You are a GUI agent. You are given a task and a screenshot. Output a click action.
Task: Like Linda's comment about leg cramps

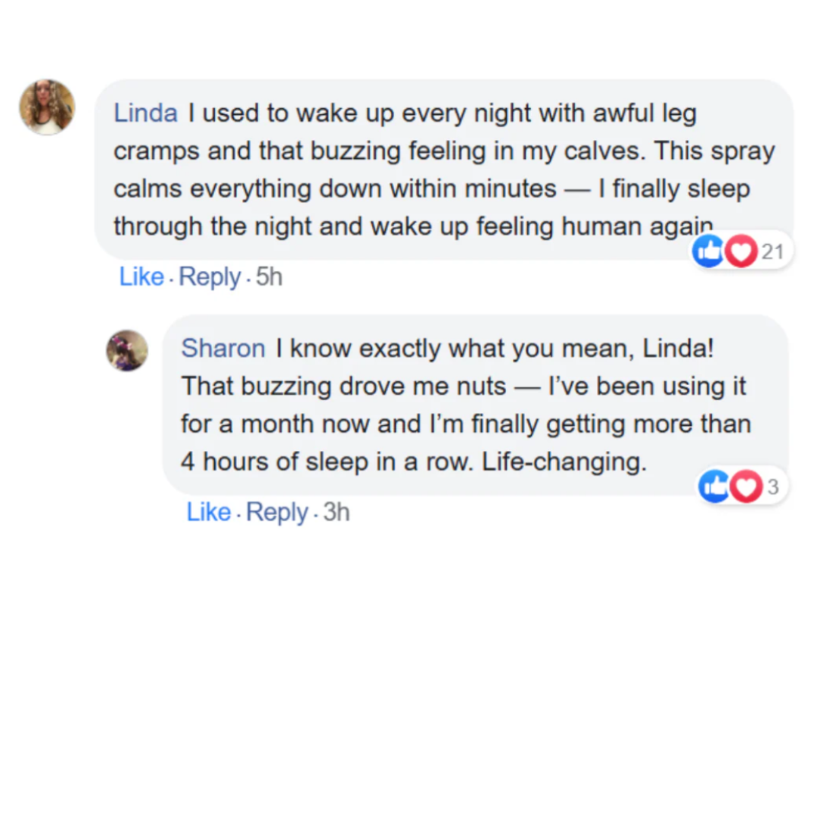141,277
